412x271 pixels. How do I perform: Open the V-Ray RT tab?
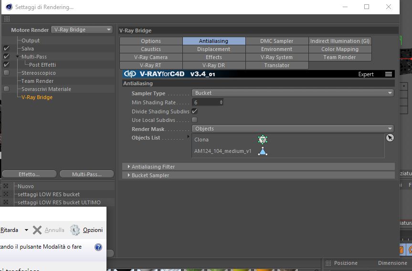(x=151, y=65)
